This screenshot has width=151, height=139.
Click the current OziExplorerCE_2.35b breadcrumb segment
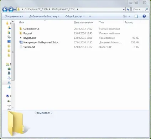click(x=64, y=9)
